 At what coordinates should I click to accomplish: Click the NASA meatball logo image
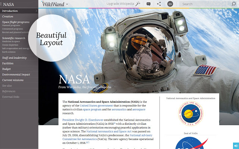pos(191,143)
